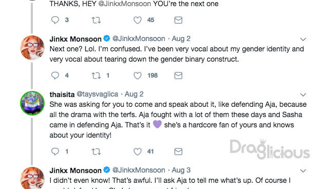Viewport: 327px width, 189px height.
Task: Expand options chevron on Jinkx's Aug 2 tweet
Action: coord(303,39)
